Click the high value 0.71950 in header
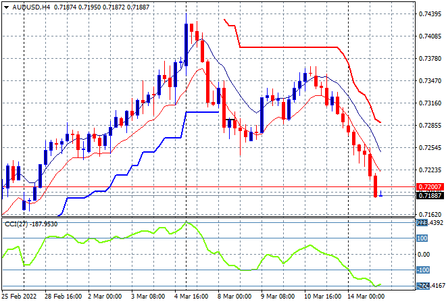446x304 pixels. [92, 6]
